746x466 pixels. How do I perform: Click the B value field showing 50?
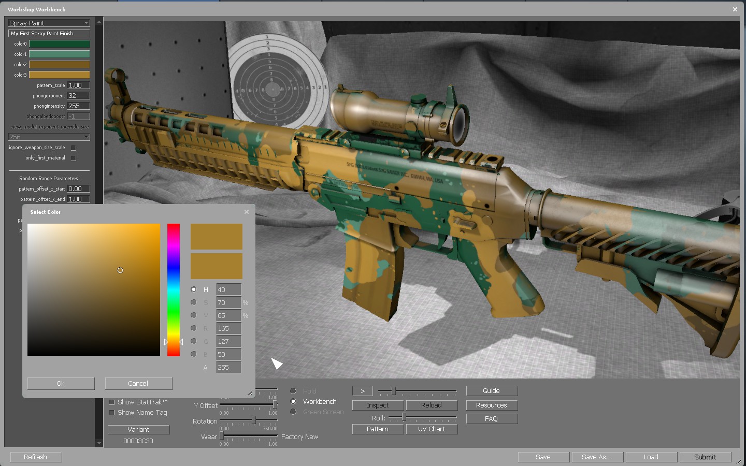point(229,354)
